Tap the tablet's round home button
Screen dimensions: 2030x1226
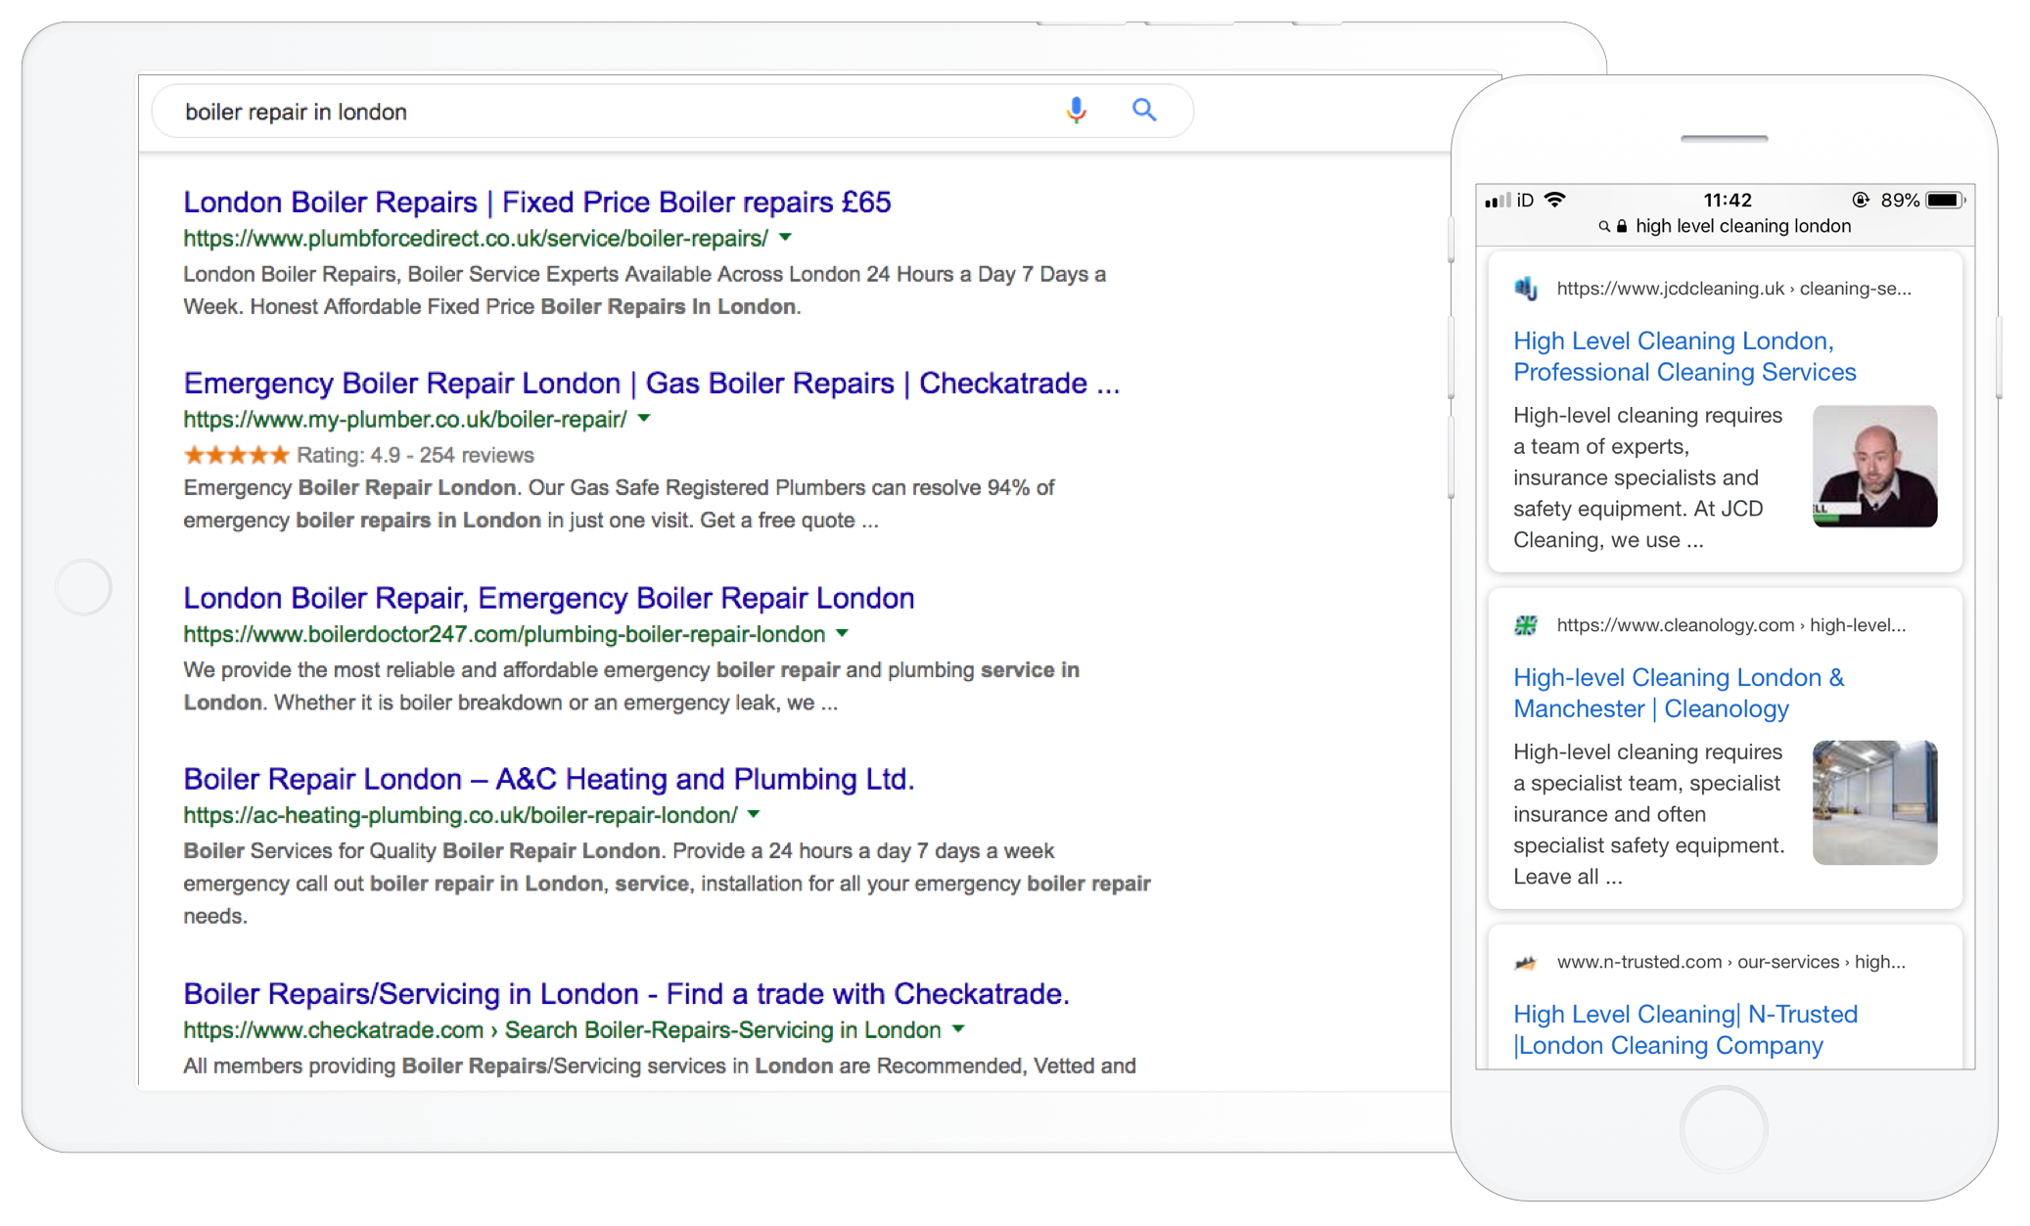(x=83, y=587)
